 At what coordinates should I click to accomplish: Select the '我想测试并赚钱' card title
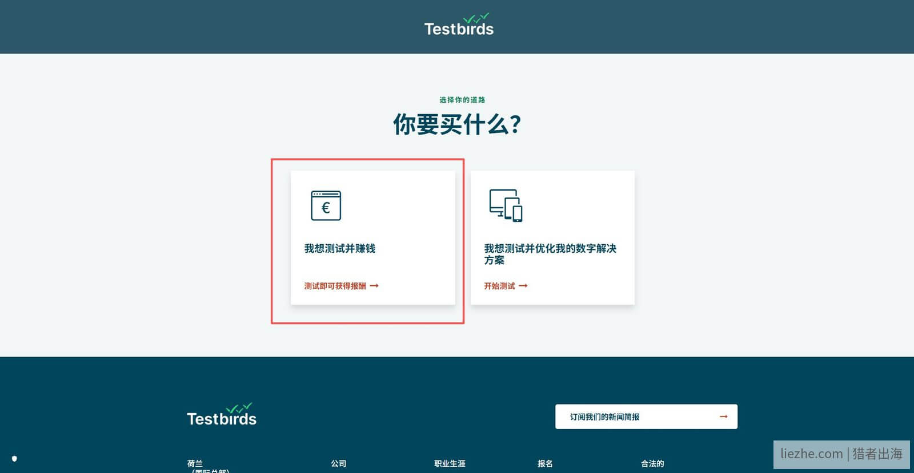340,248
